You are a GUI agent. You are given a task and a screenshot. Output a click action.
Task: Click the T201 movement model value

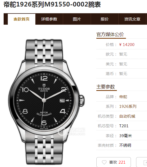[124, 126]
